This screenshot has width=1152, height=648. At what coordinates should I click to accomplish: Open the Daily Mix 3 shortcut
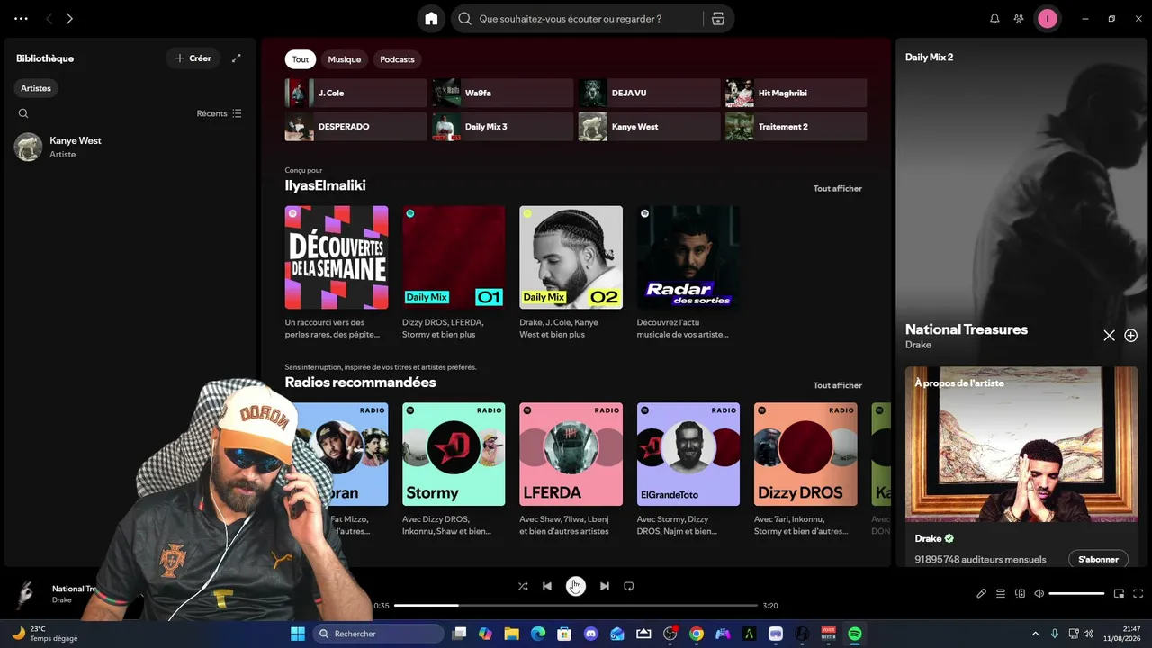502,127
